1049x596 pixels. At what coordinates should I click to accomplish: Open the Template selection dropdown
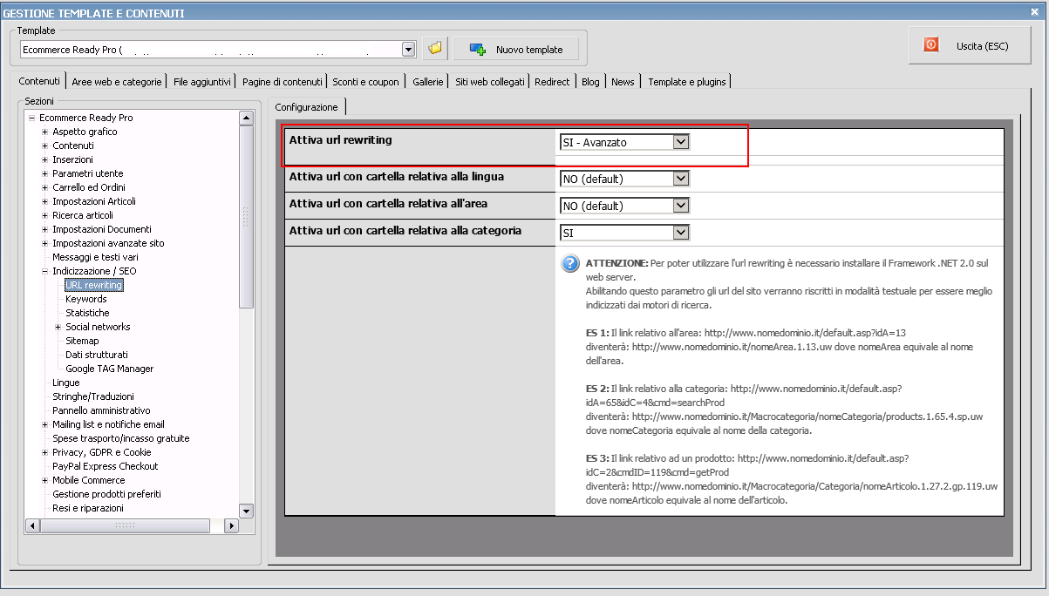(x=408, y=50)
